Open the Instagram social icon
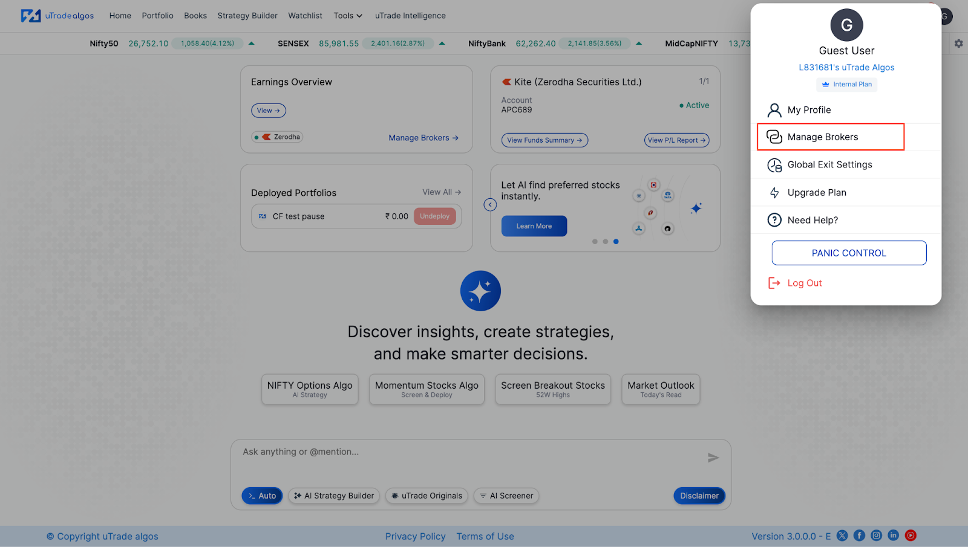Image resolution: width=968 pixels, height=547 pixels. point(876,536)
